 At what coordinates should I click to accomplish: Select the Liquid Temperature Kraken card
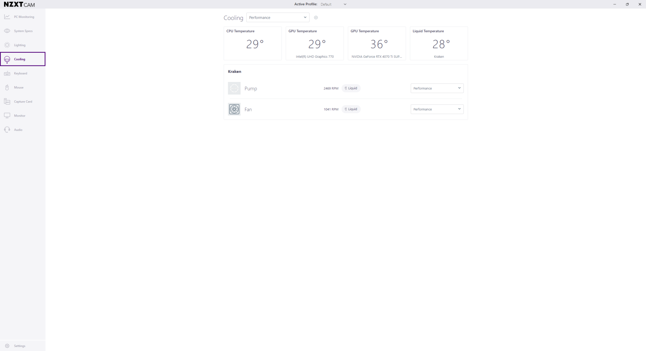pos(439,43)
